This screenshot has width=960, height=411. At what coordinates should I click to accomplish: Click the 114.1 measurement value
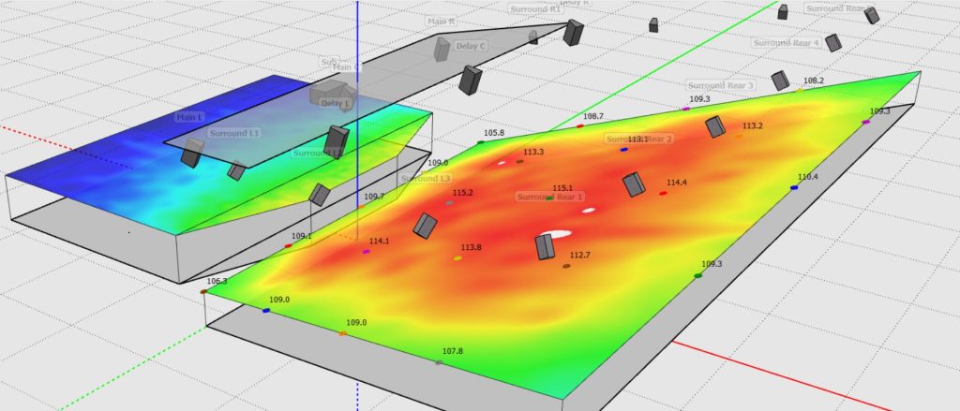[379, 242]
